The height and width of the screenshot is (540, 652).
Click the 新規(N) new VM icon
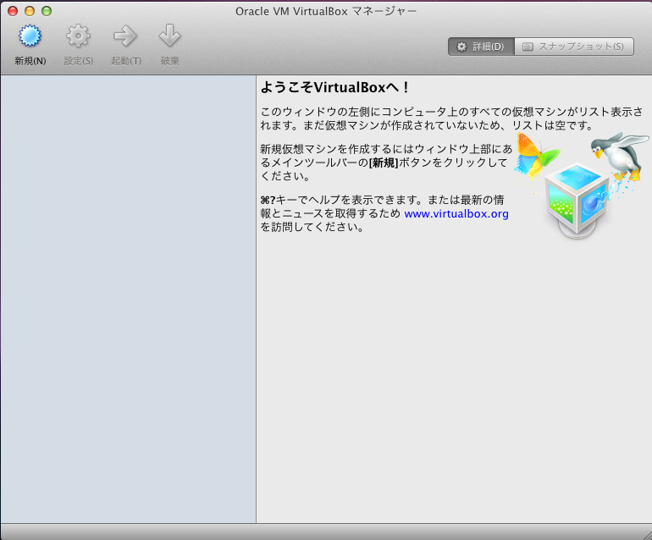(30, 36)
